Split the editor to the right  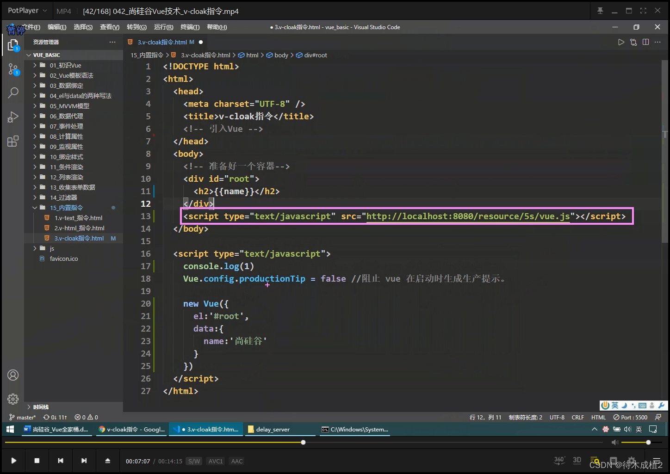tap(645, 42)
